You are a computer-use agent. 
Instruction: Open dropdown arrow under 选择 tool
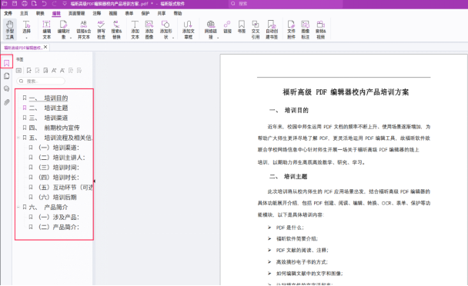pos(26,38)
